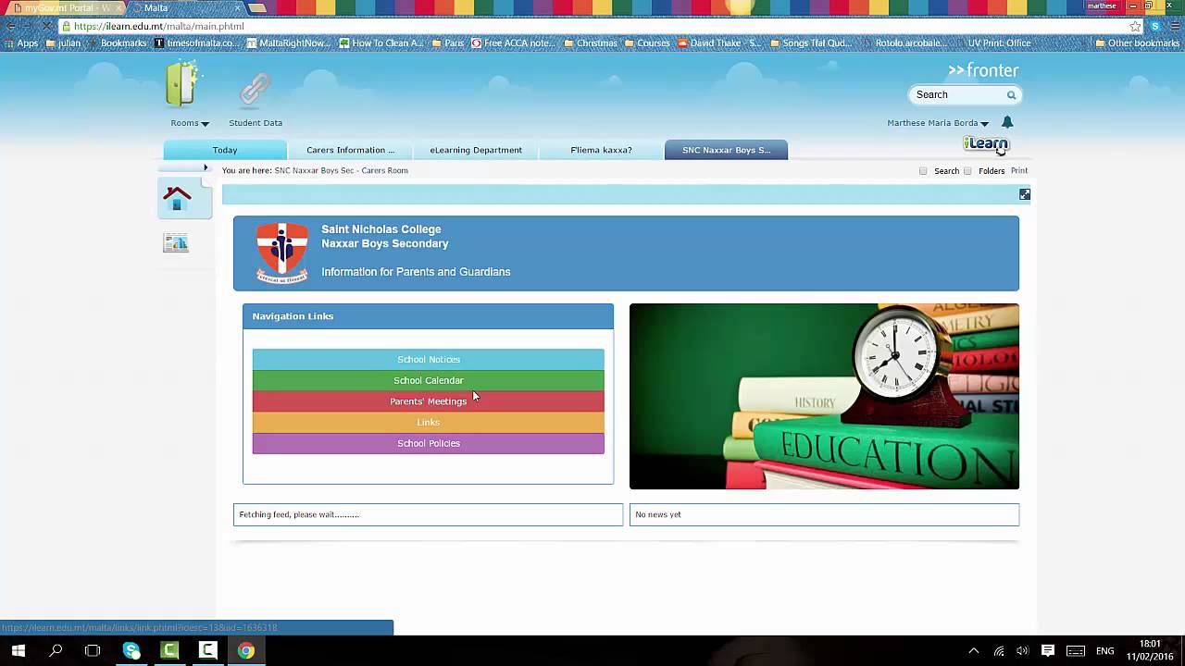Toggle the Search checkbox
Screen dimensions: 1185x666
(x=923, y=171)
